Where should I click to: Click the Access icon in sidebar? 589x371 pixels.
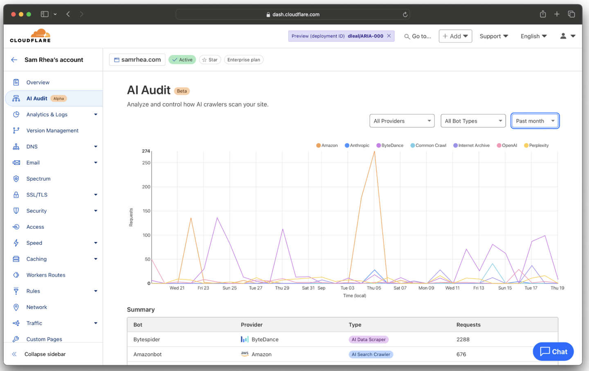point(16,227)
